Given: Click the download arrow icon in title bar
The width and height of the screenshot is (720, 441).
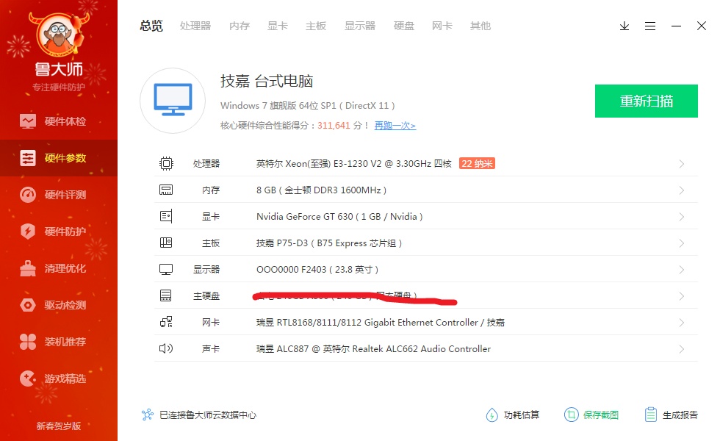Looking at the screenshot, I should click(624, 26).
